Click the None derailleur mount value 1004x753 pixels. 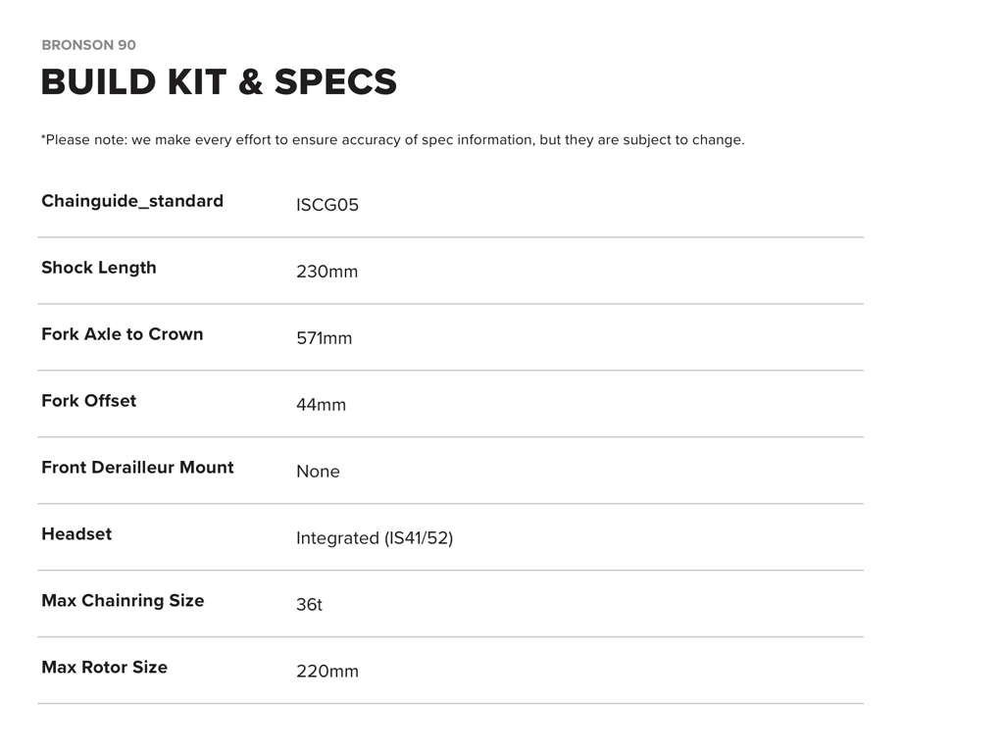click(x=318, y=472)
